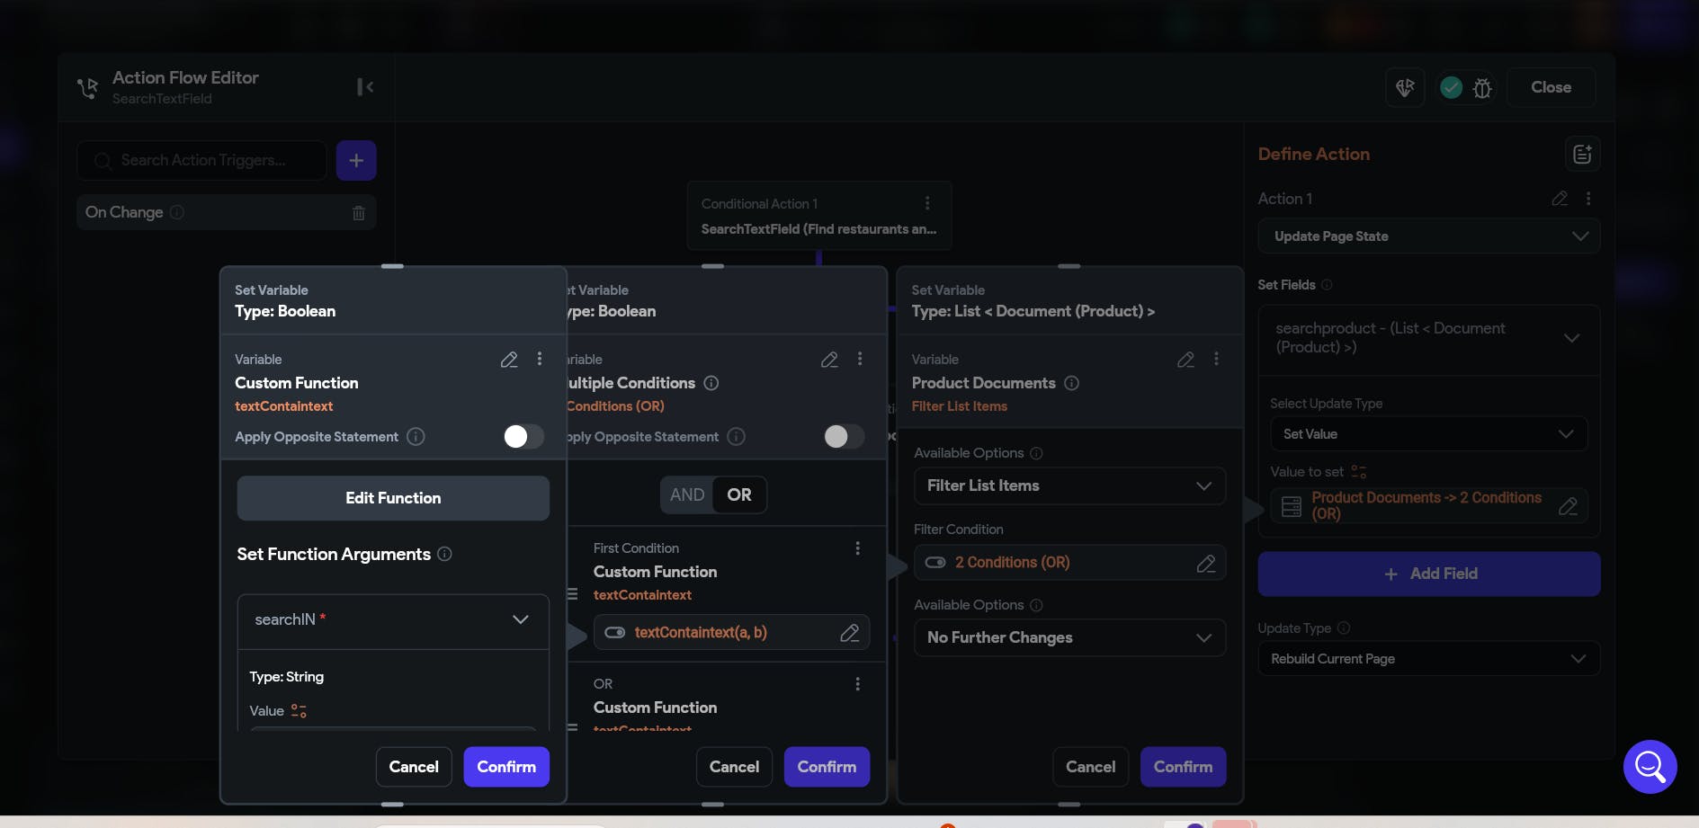Open the chat search bubble icon
Viewport: 1699px width, 828px height.
[1650, 766]
